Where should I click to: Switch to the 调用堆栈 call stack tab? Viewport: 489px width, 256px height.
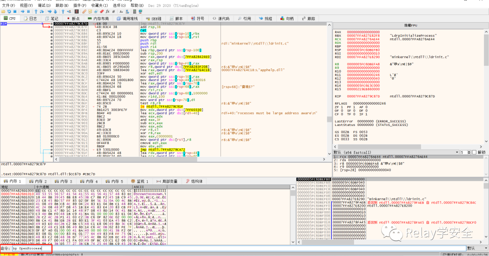[128, 19]
